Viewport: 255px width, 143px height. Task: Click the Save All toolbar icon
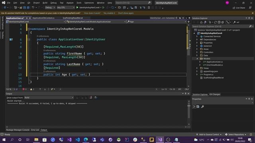click(x=28, y=8)
